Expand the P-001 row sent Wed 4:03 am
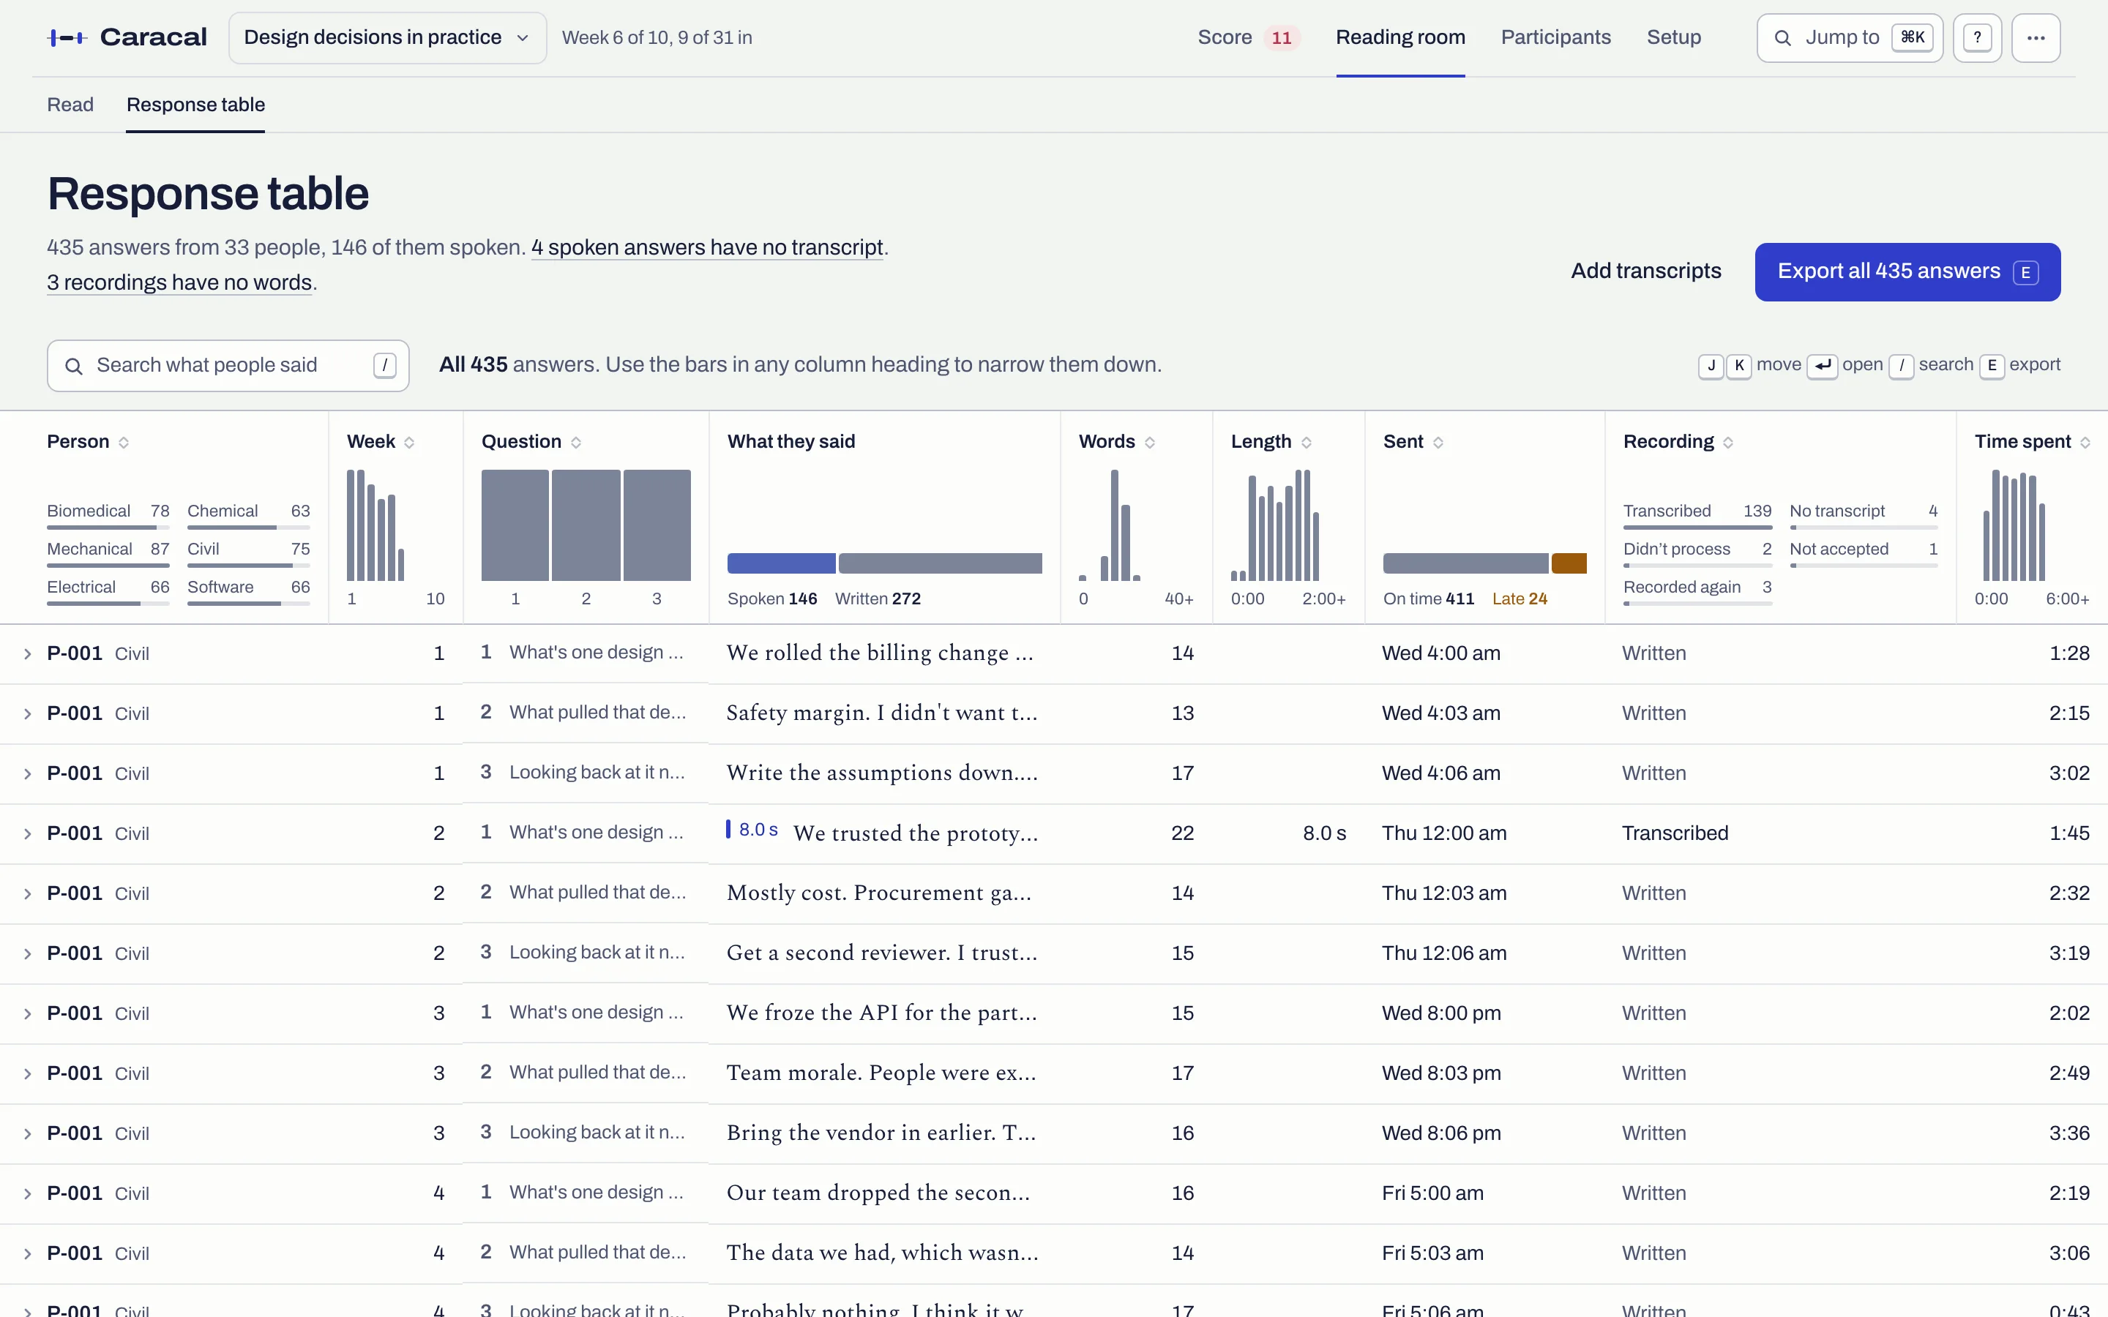The image size is (2108, 1317). pyautogui.click(x=27, y=714)
